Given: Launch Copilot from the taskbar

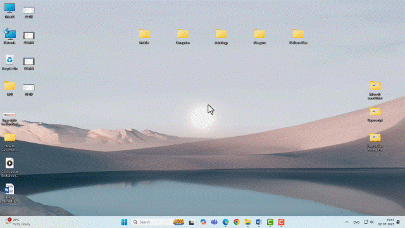Looking at the screenshot, I should point(203,222).
